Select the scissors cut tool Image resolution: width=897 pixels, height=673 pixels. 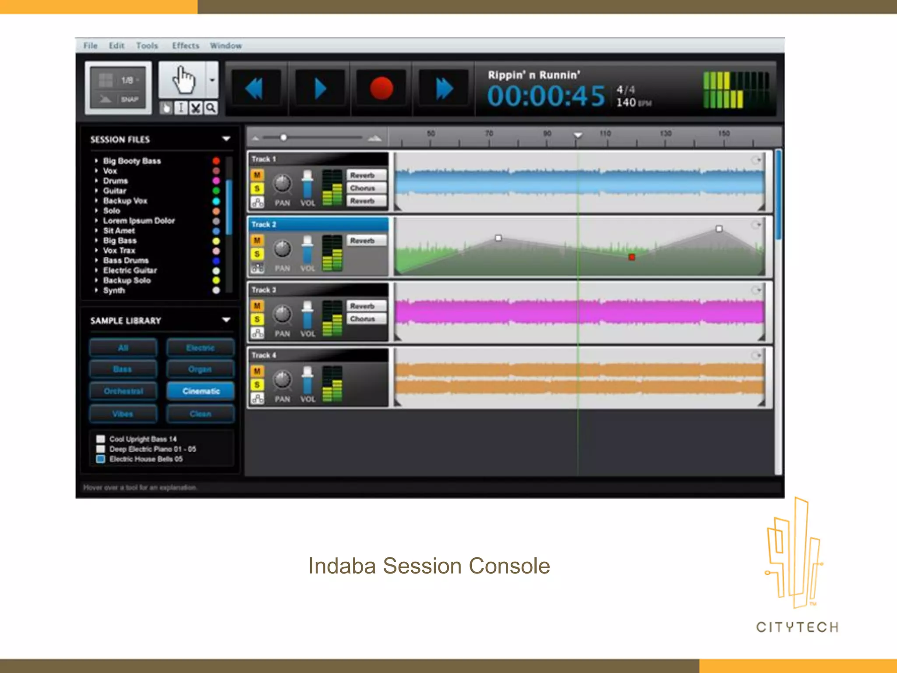point(196,108)
